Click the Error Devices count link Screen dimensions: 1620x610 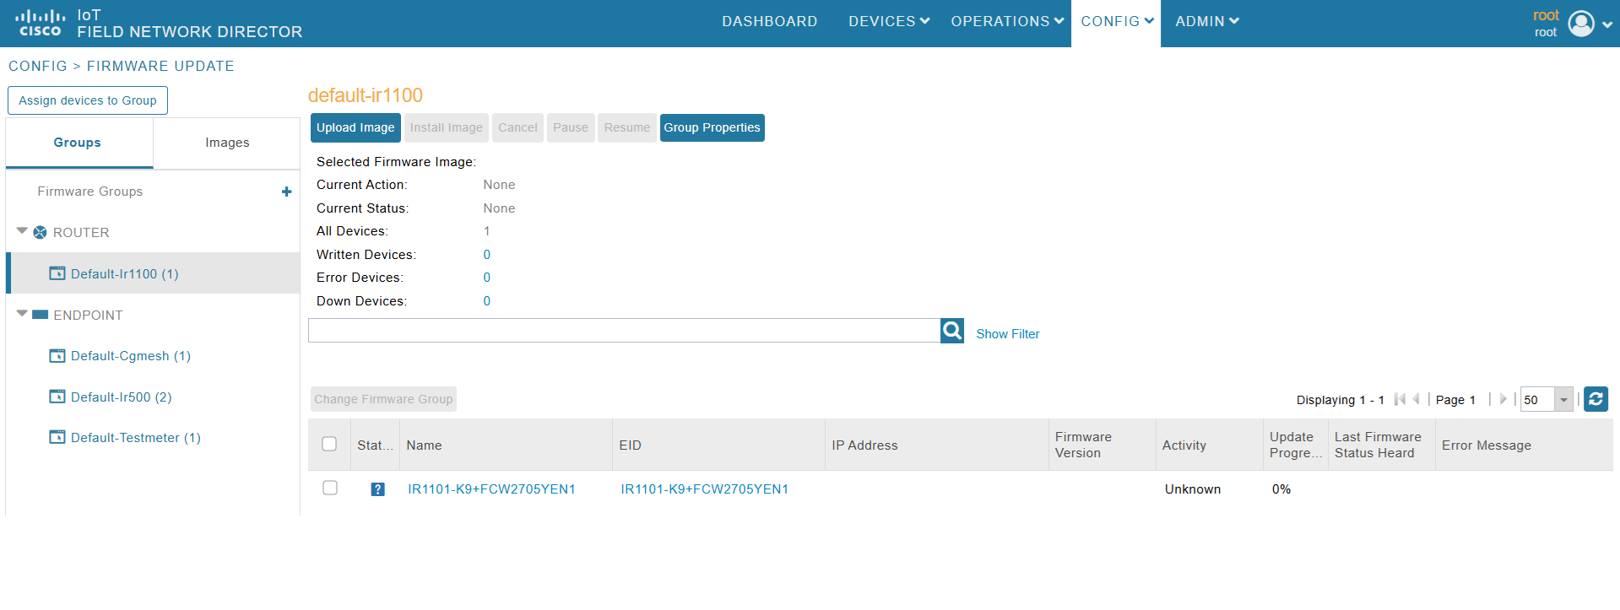[487, 278]
